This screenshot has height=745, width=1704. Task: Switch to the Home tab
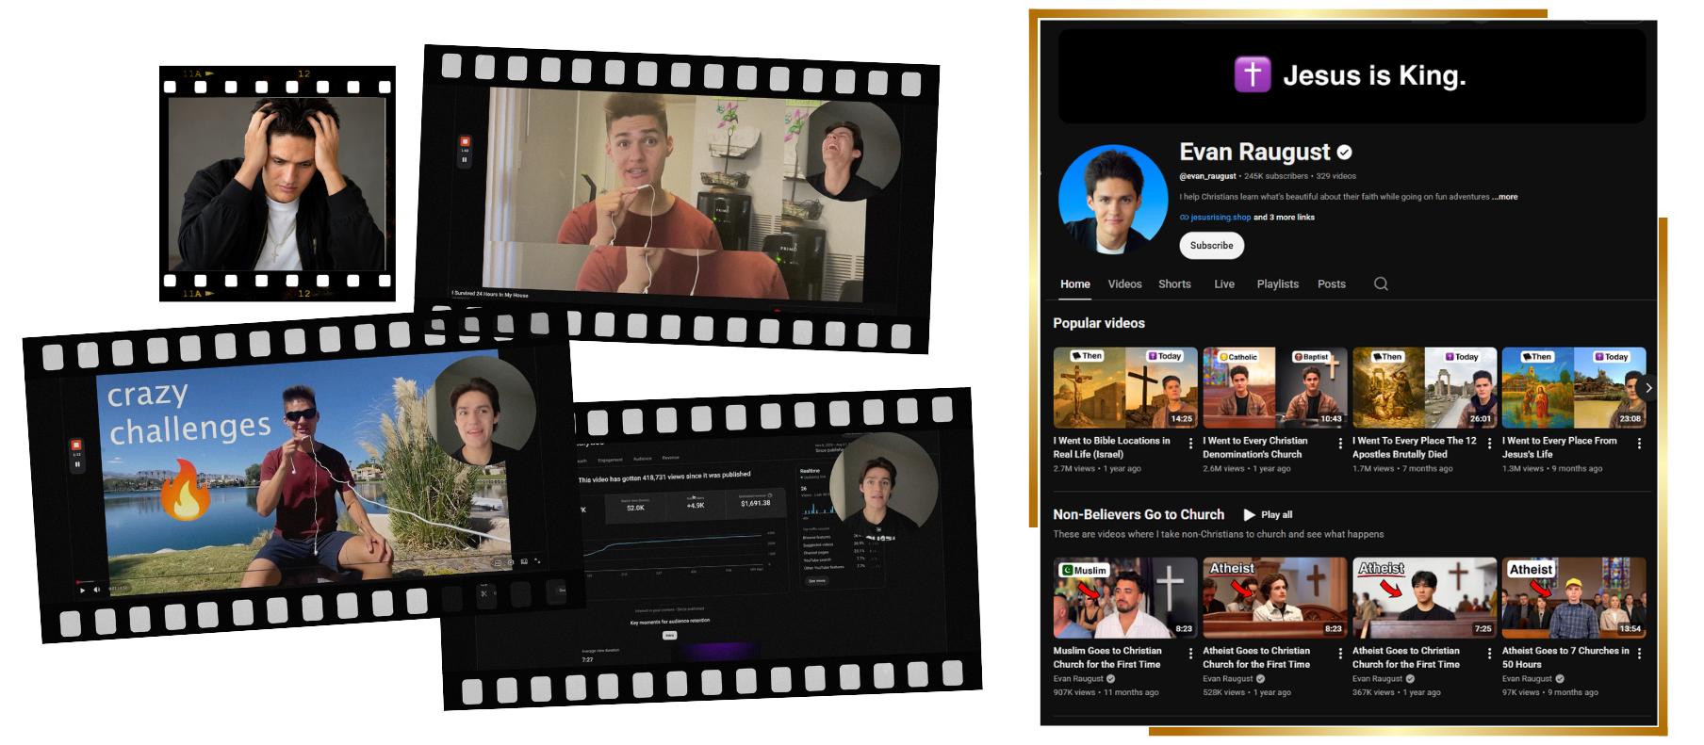(1075, 284)
